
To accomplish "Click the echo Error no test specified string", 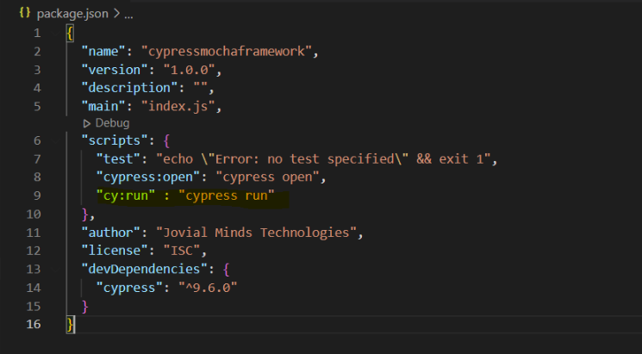I will pos(323,158).
